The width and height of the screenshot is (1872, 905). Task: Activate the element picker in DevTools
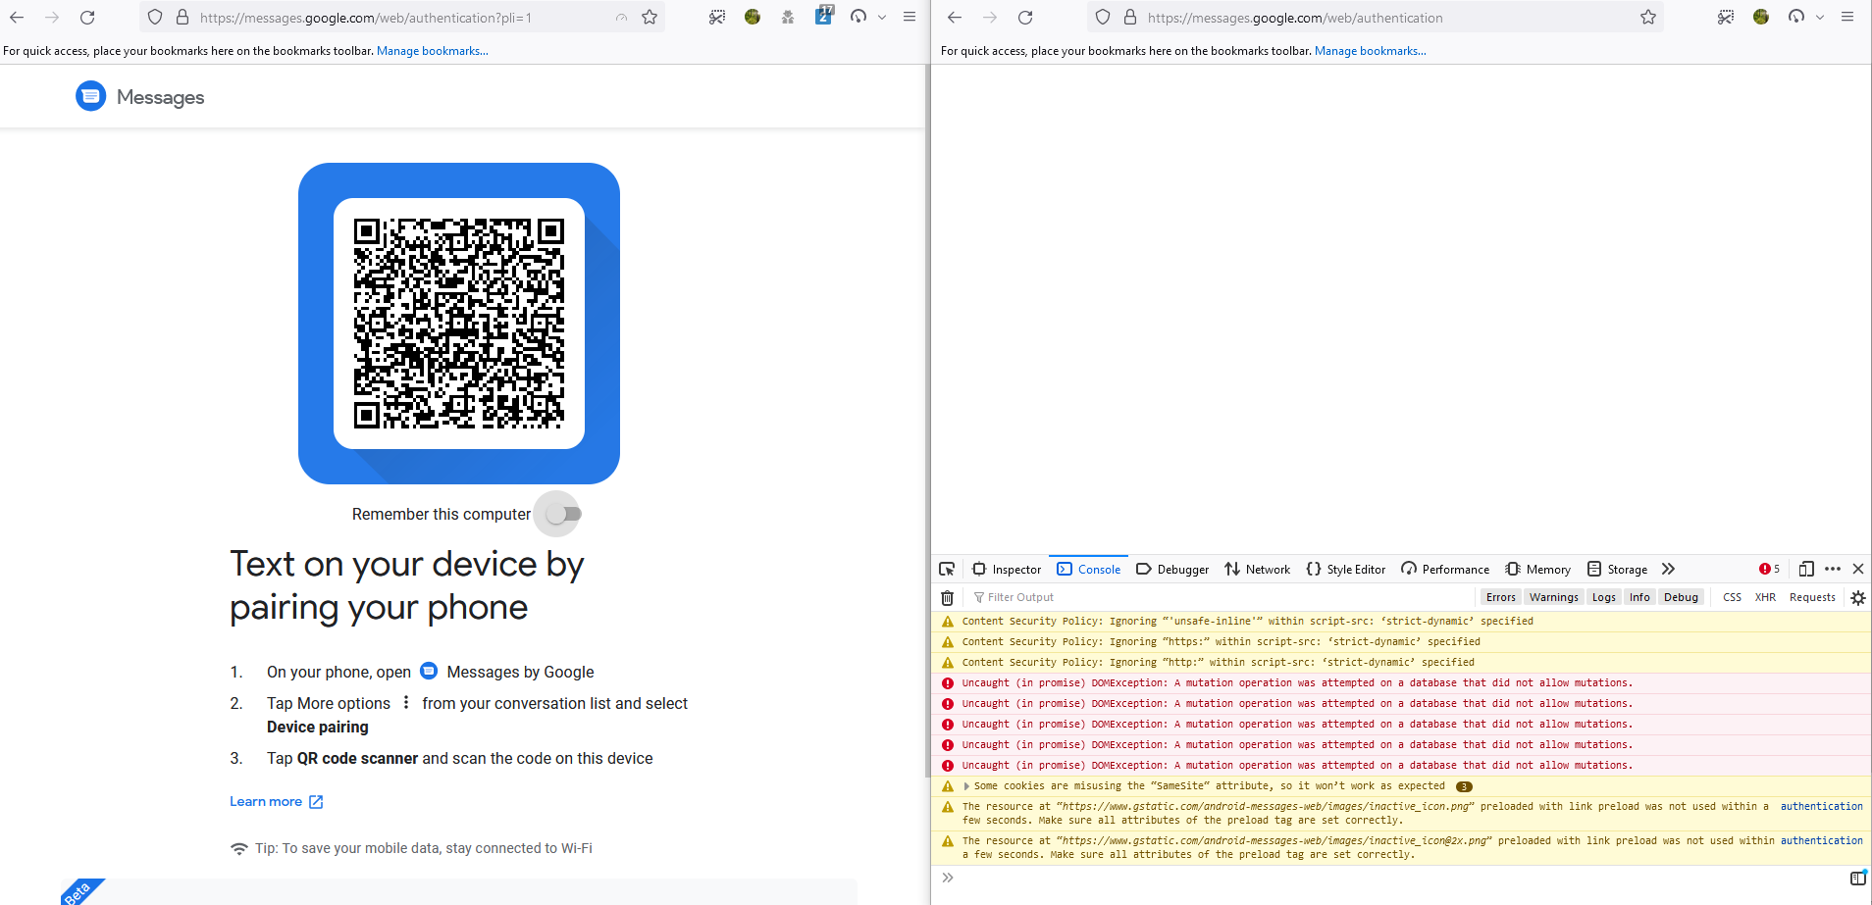(946, 569)
